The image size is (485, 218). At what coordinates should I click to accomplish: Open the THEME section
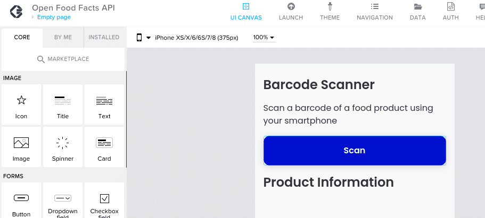(330, 12)
